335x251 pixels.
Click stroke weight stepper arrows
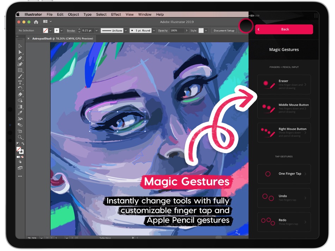pos(79,31)
